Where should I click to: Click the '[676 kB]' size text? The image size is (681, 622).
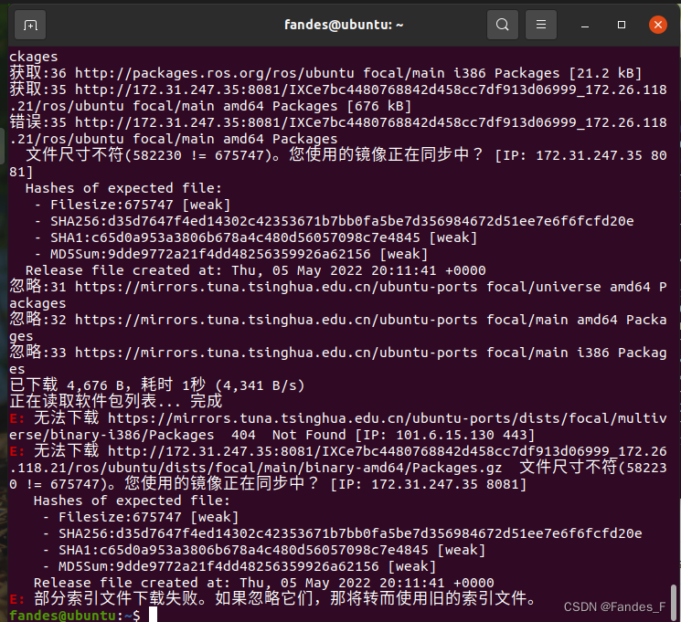tap(378, 106)
